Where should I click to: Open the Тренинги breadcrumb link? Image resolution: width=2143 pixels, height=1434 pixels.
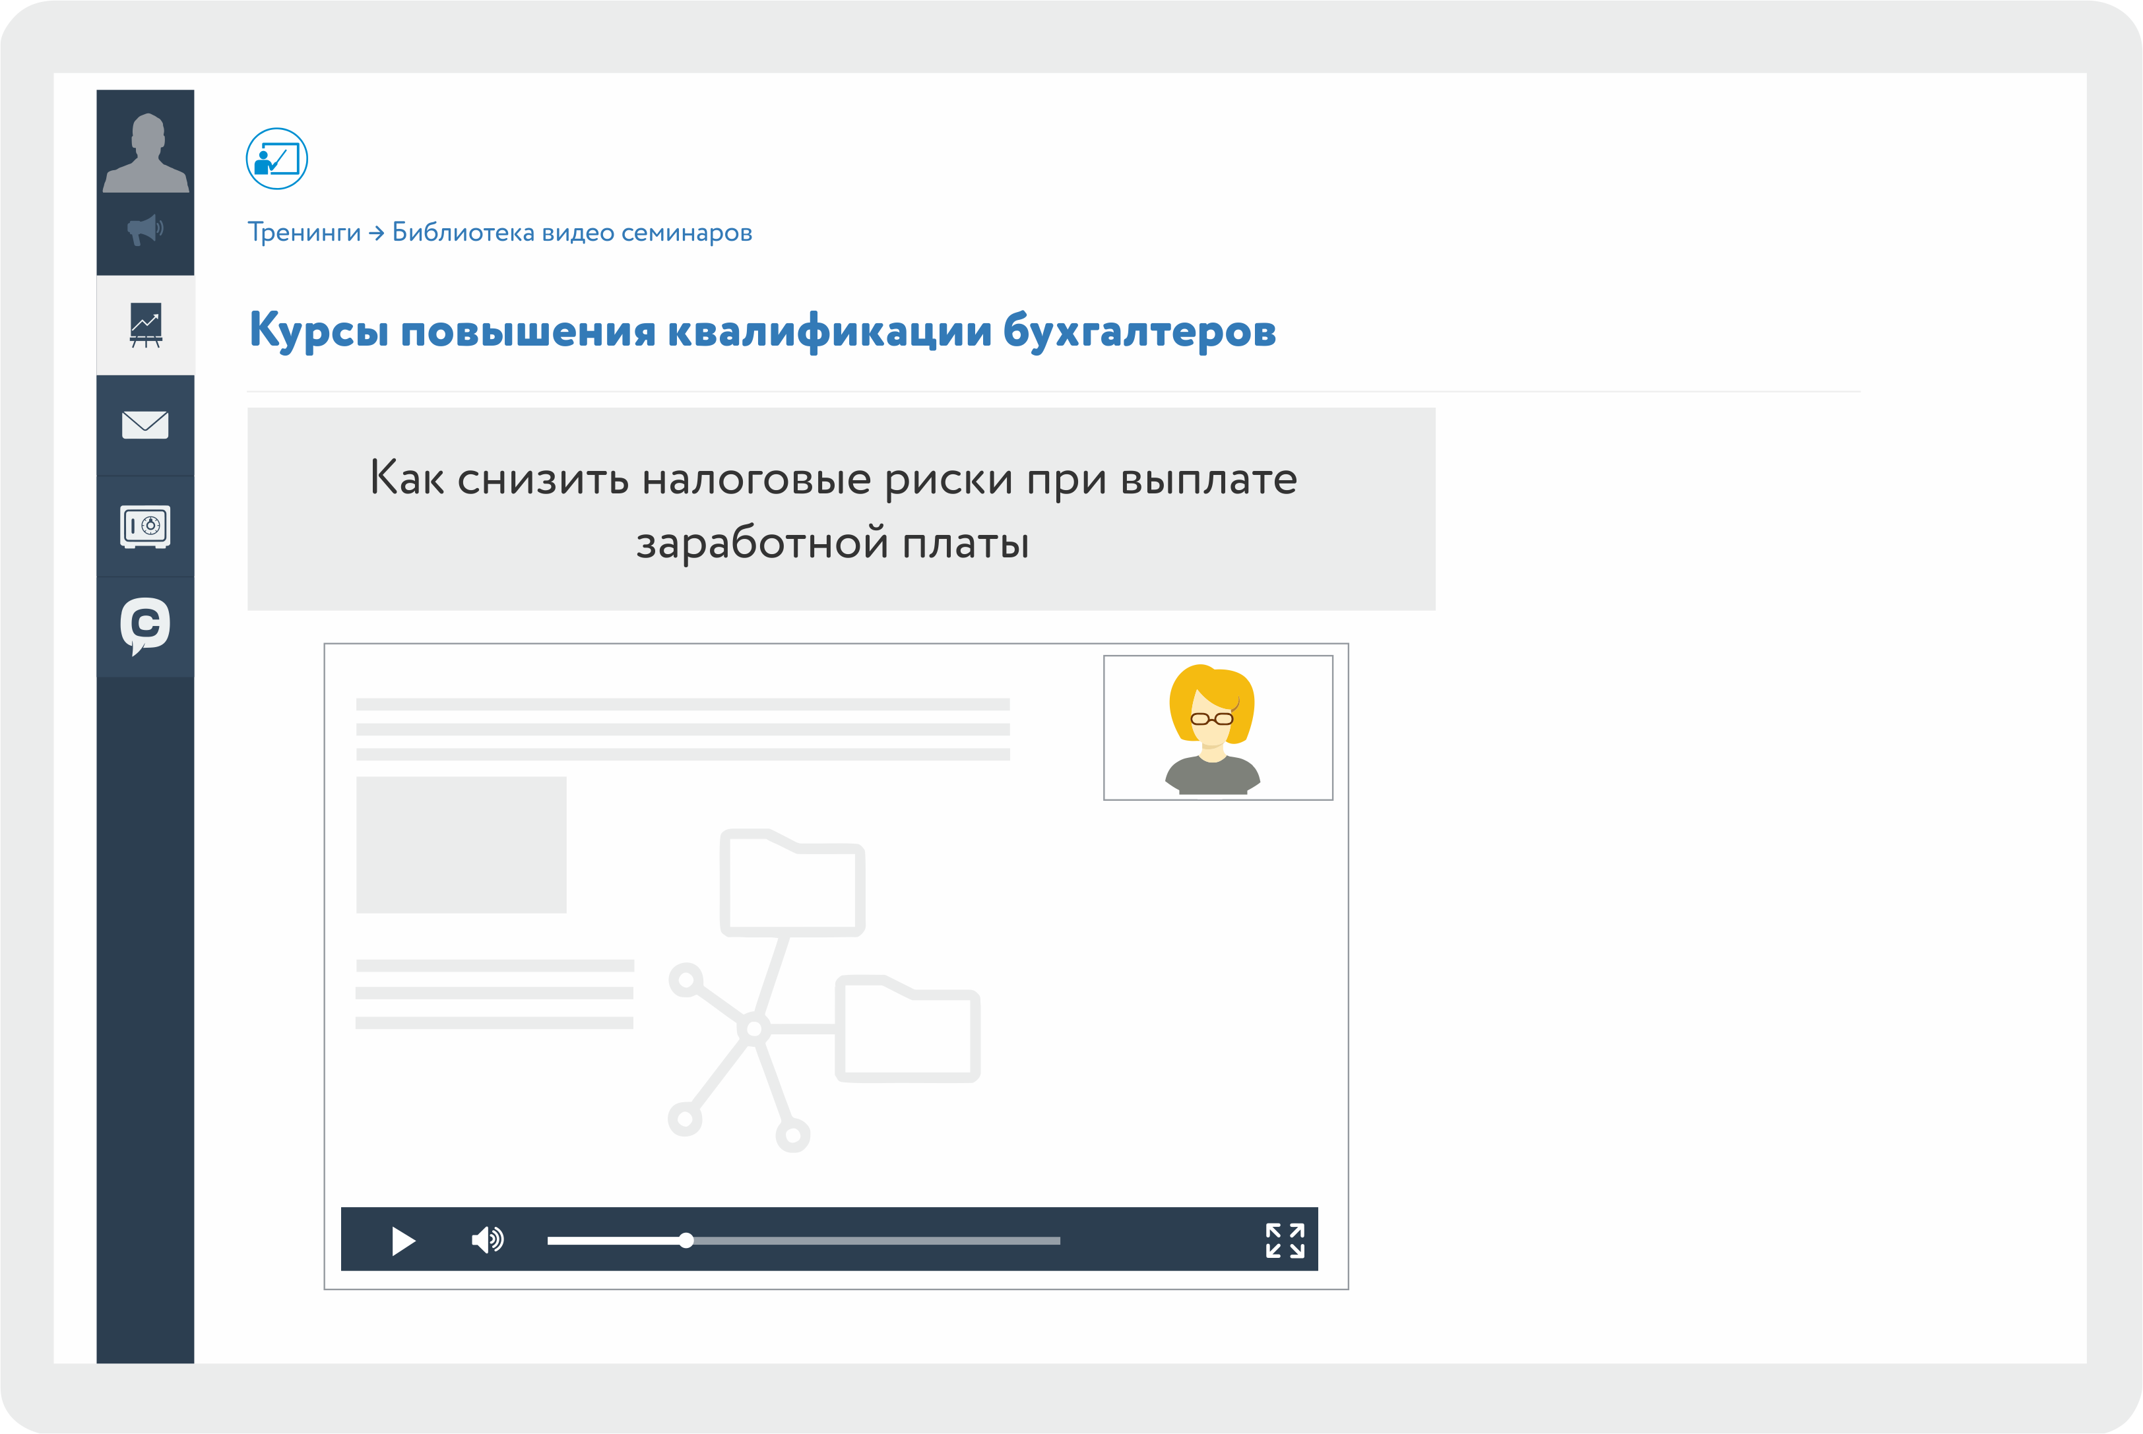[305, 232]
